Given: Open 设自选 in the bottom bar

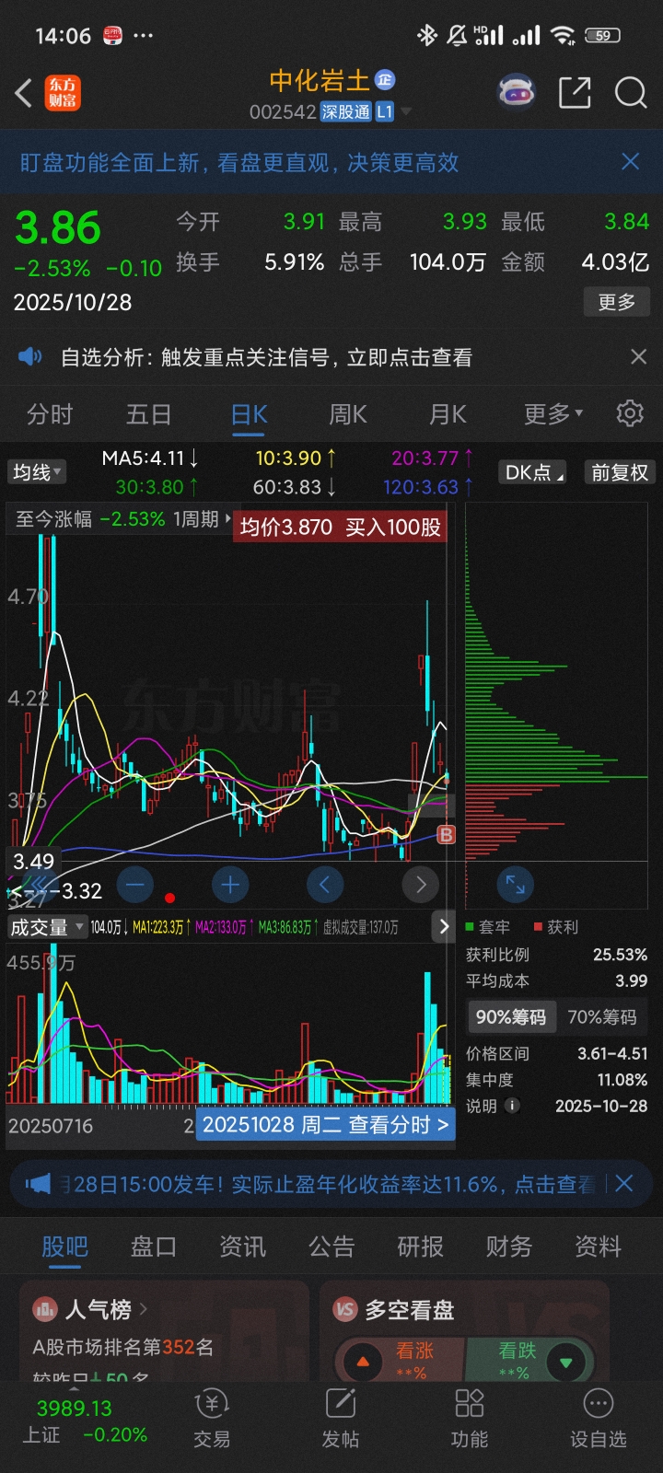Looking at the screenshot, I should 598,1419.
